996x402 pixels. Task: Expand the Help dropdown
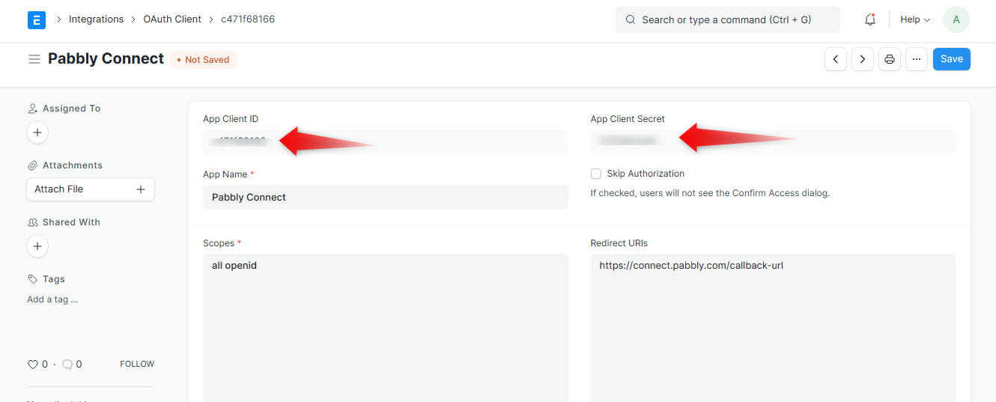coord(915,19)
